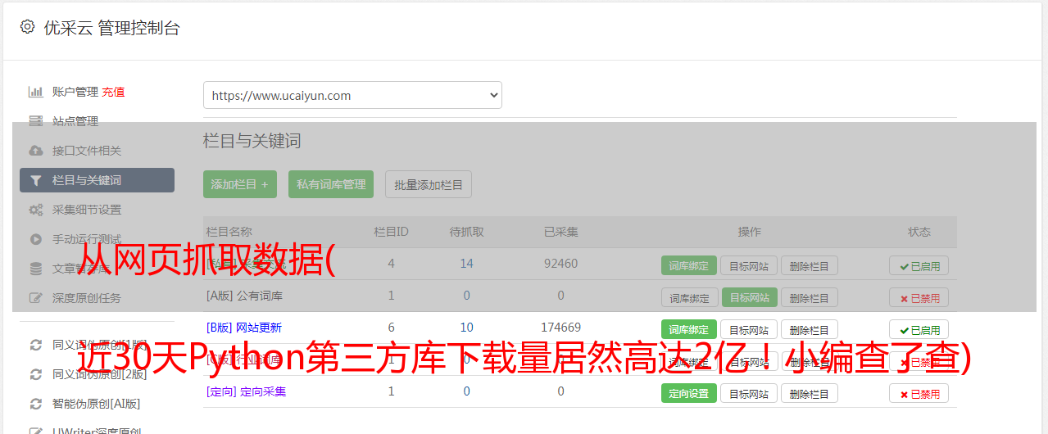Click the bar chart icon for 账户管理

click(x=36, y=92)
